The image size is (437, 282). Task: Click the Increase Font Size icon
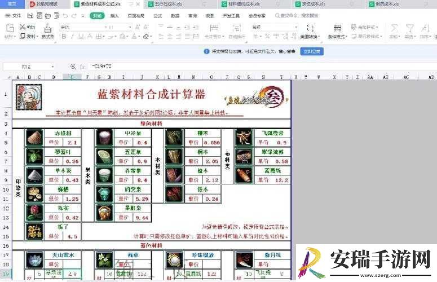[x=138, y=27]
